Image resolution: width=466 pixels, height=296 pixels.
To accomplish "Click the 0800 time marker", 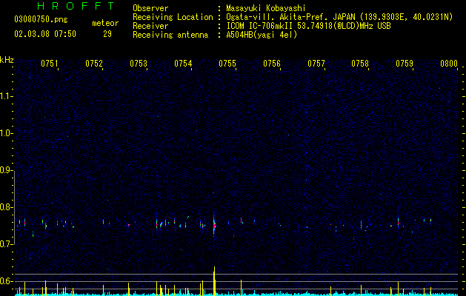I will (x=449, y=64).
